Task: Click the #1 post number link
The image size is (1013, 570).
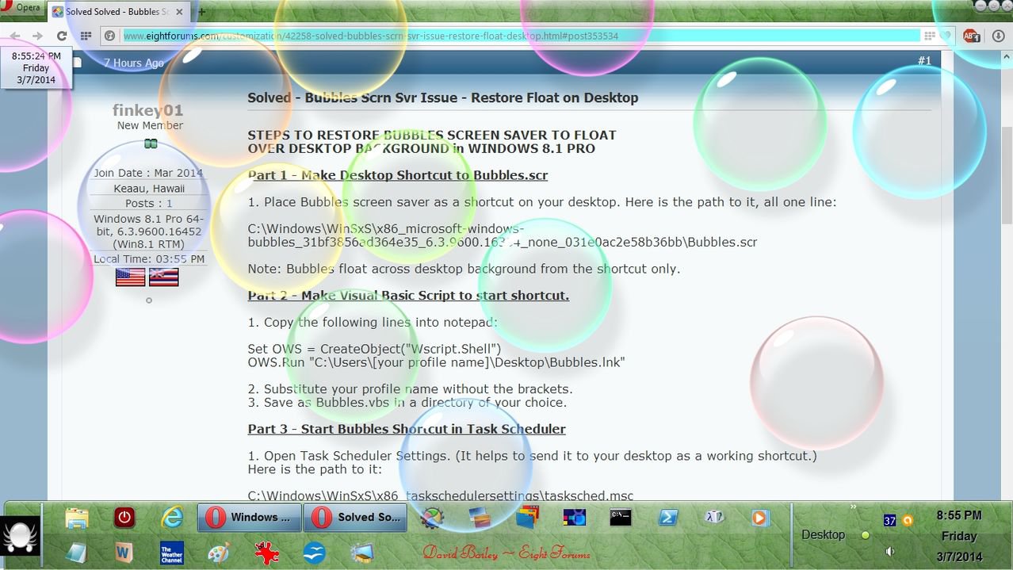Action: coord(924,61)
